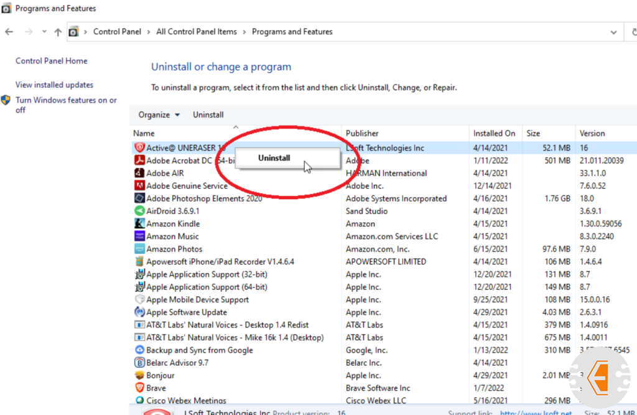Go back using the Back arrow
The height and width of the screenshot is (415, 637).
tap(9, 32)
